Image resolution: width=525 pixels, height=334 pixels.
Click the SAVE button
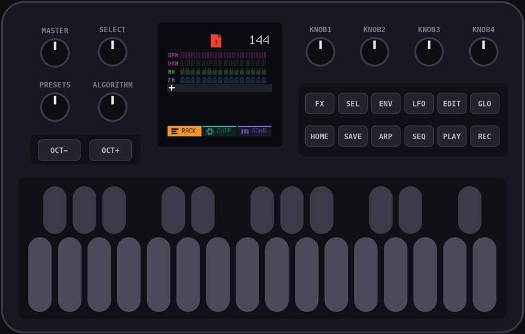click(353, 136)
